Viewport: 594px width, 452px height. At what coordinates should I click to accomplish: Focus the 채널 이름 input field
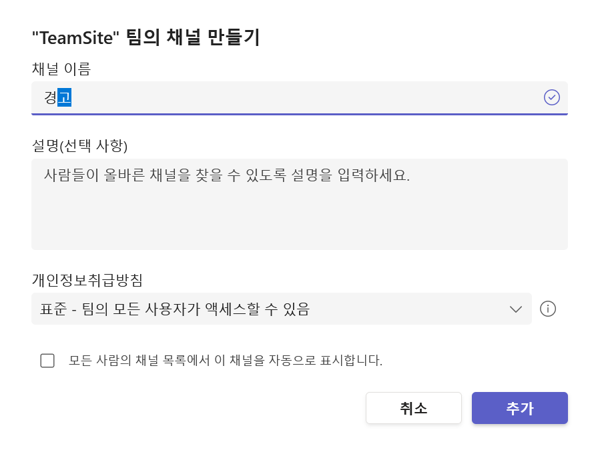coord(299,98)
